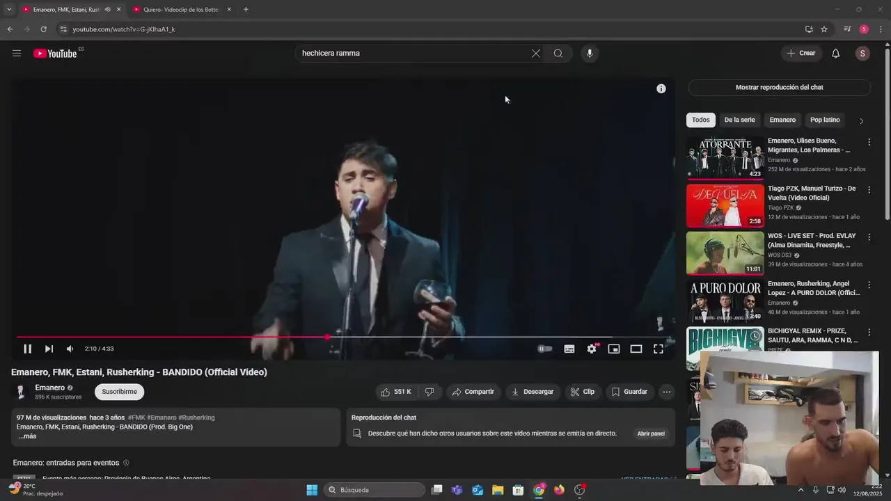The width and height of the screenshot is (891, 501).
Task: Open a new browser tab
Action: point(246,10)
